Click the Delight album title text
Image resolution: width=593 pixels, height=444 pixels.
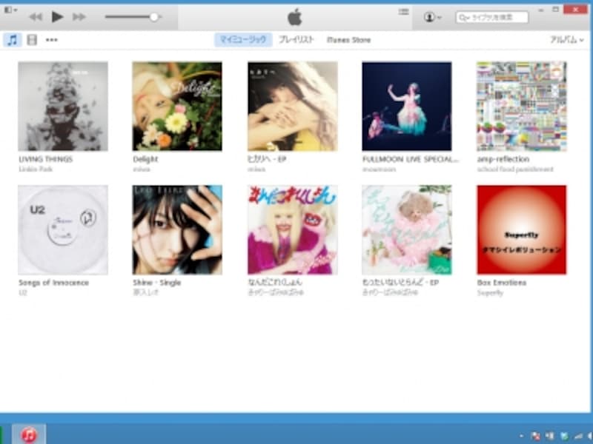pyautogui.click(x=145, y=159)
